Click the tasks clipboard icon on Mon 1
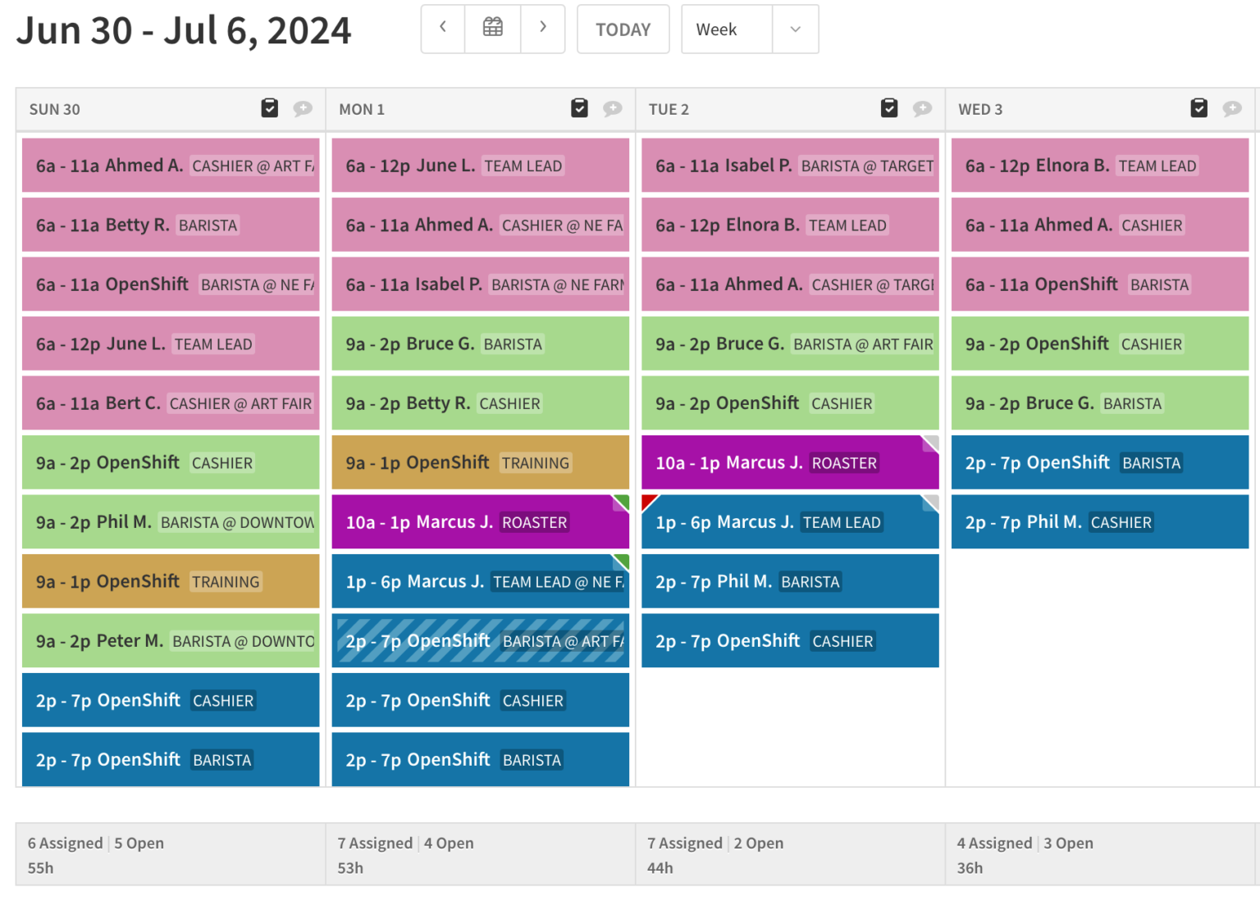The width and height of the screenshot is (1260, 919). pyautogui.click(x=579, y=107)
